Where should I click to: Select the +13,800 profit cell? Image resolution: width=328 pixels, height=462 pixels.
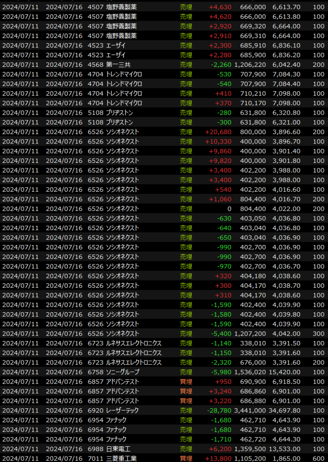(218, 458)
